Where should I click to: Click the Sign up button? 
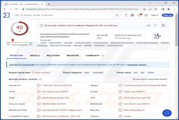point(167,15)
